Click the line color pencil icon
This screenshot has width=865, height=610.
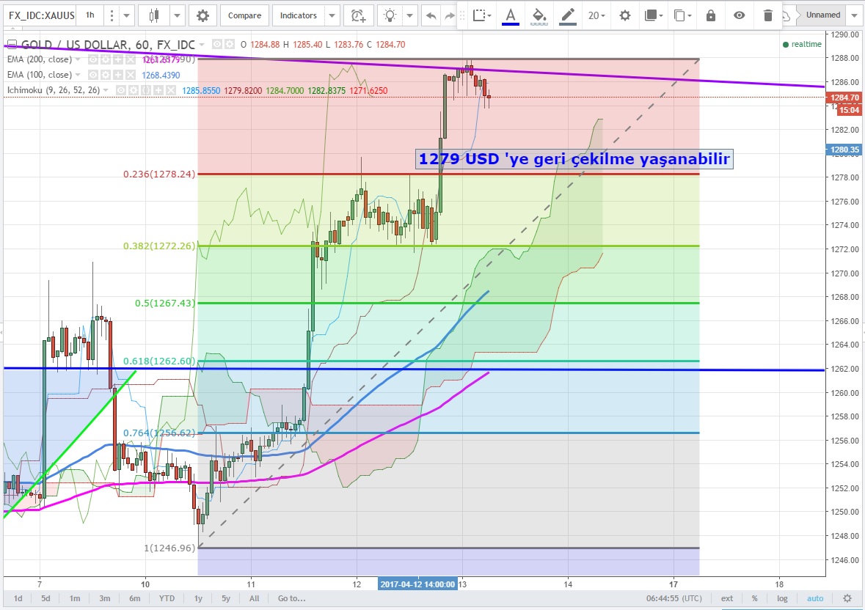tap(567, 15)
